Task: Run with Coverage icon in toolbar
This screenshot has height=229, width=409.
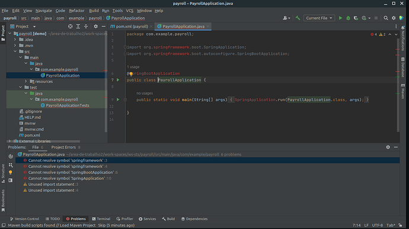Action: click(x=356, y=18)
